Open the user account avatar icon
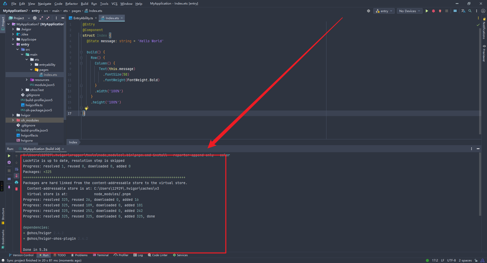Image resolution: width=487 pixels, height=263 pixels. [x=483, y=11]
